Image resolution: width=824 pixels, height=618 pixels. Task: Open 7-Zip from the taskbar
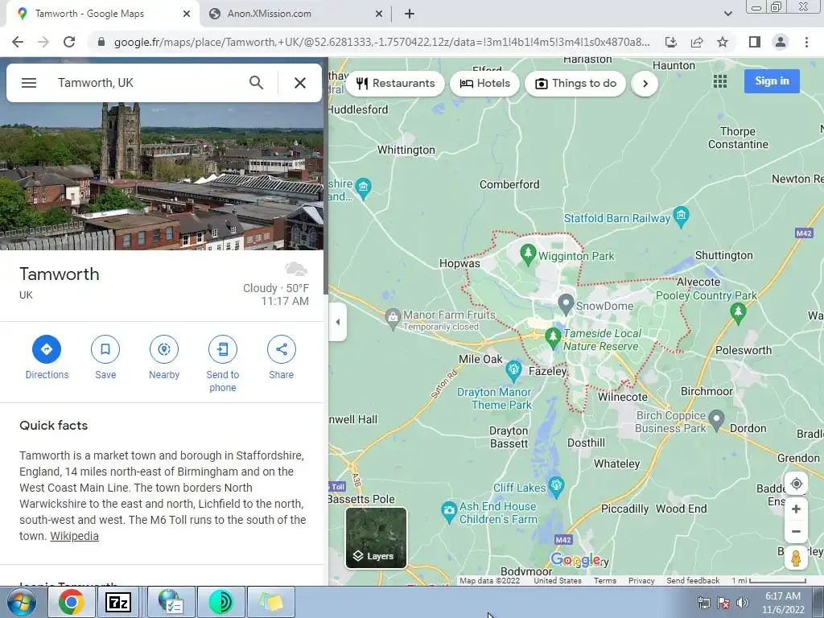tap(118, 602)
